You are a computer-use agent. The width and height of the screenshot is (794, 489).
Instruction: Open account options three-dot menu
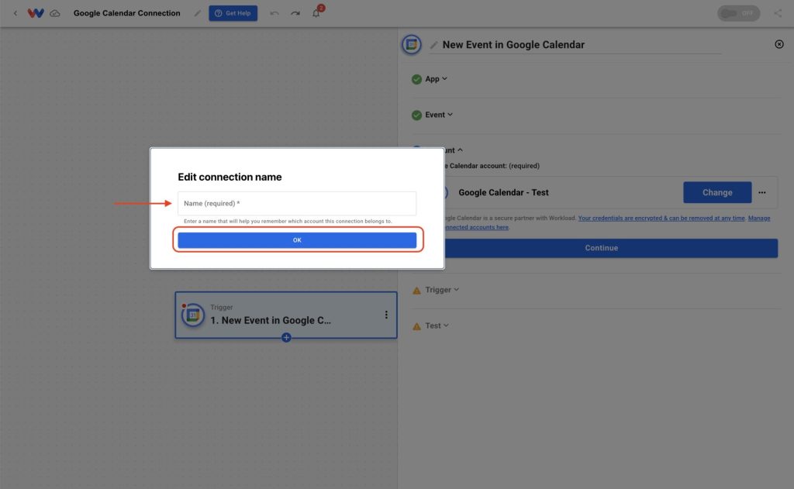[762, 192]
